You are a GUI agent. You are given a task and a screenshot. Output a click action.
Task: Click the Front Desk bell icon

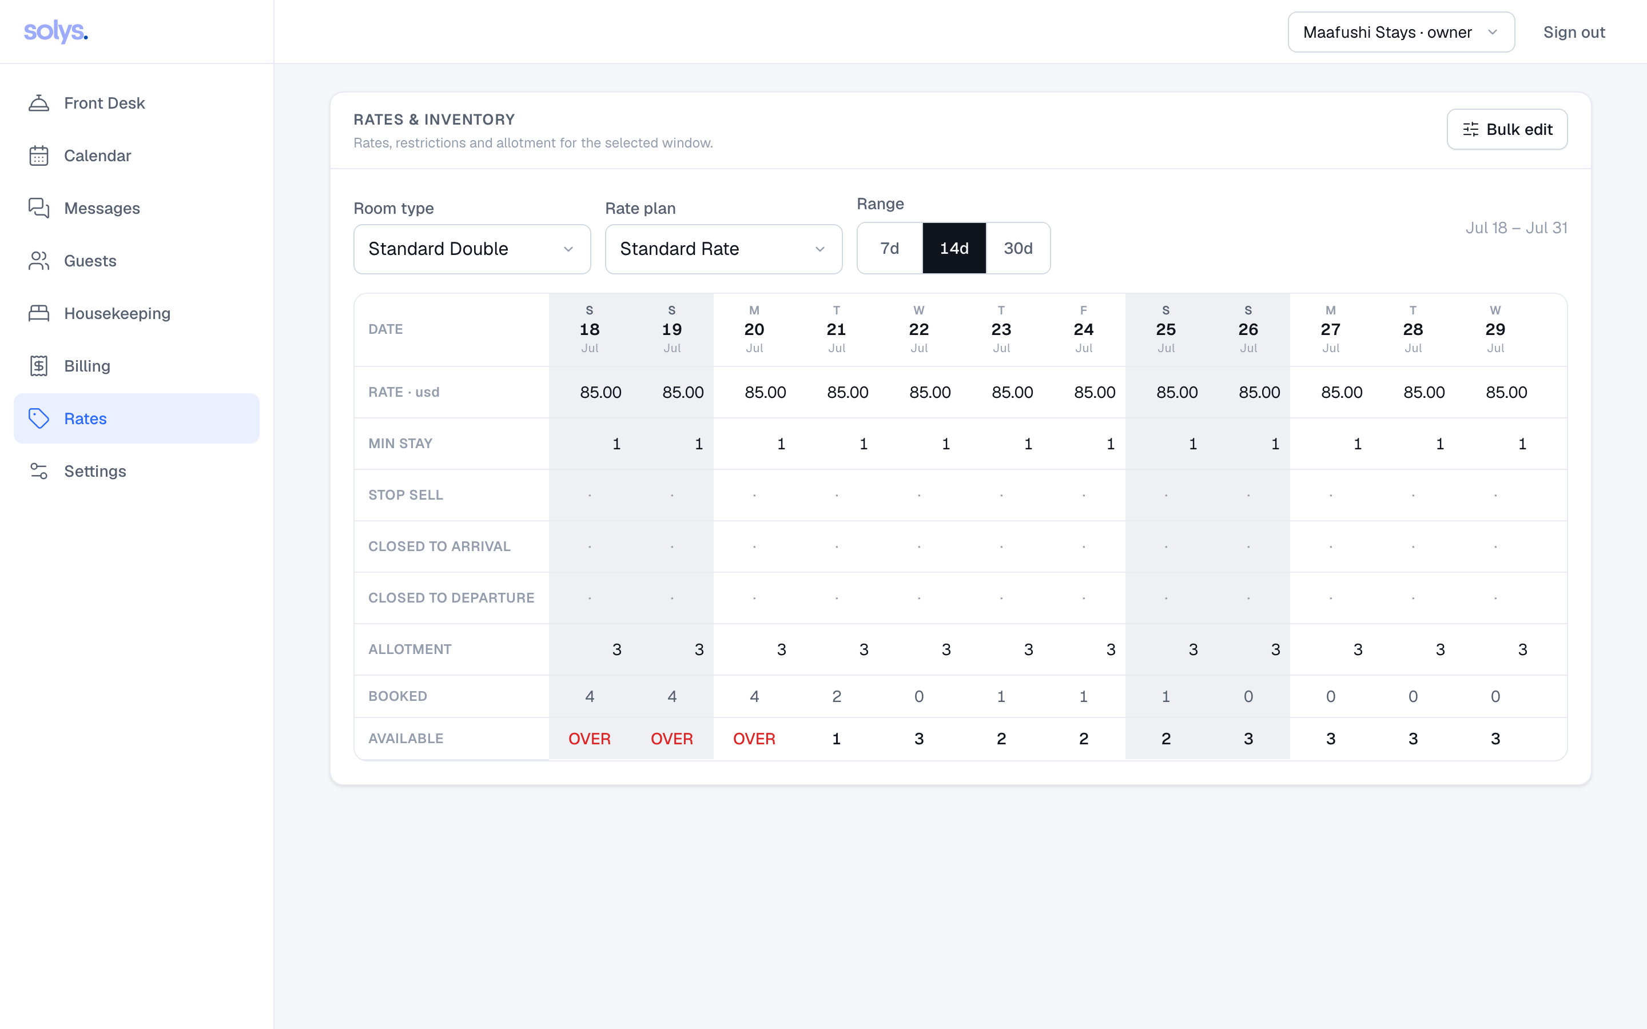[39, 103]
